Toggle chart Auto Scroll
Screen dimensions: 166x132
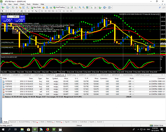coord(92,7)
